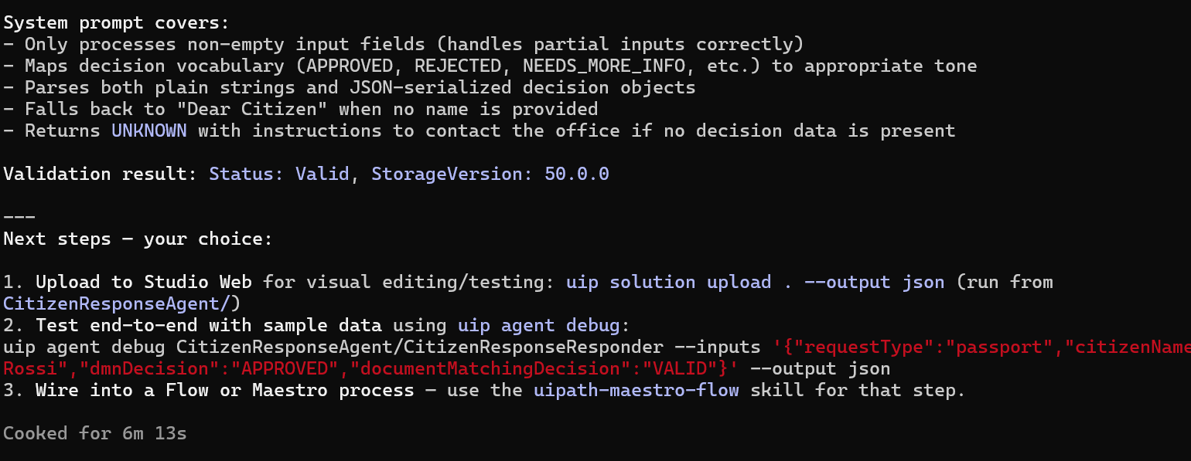The width and height of the screenshot is (1191, 461).
Task: Click the 'Status: Valid' validation text
Action: (x=279, y=174)
